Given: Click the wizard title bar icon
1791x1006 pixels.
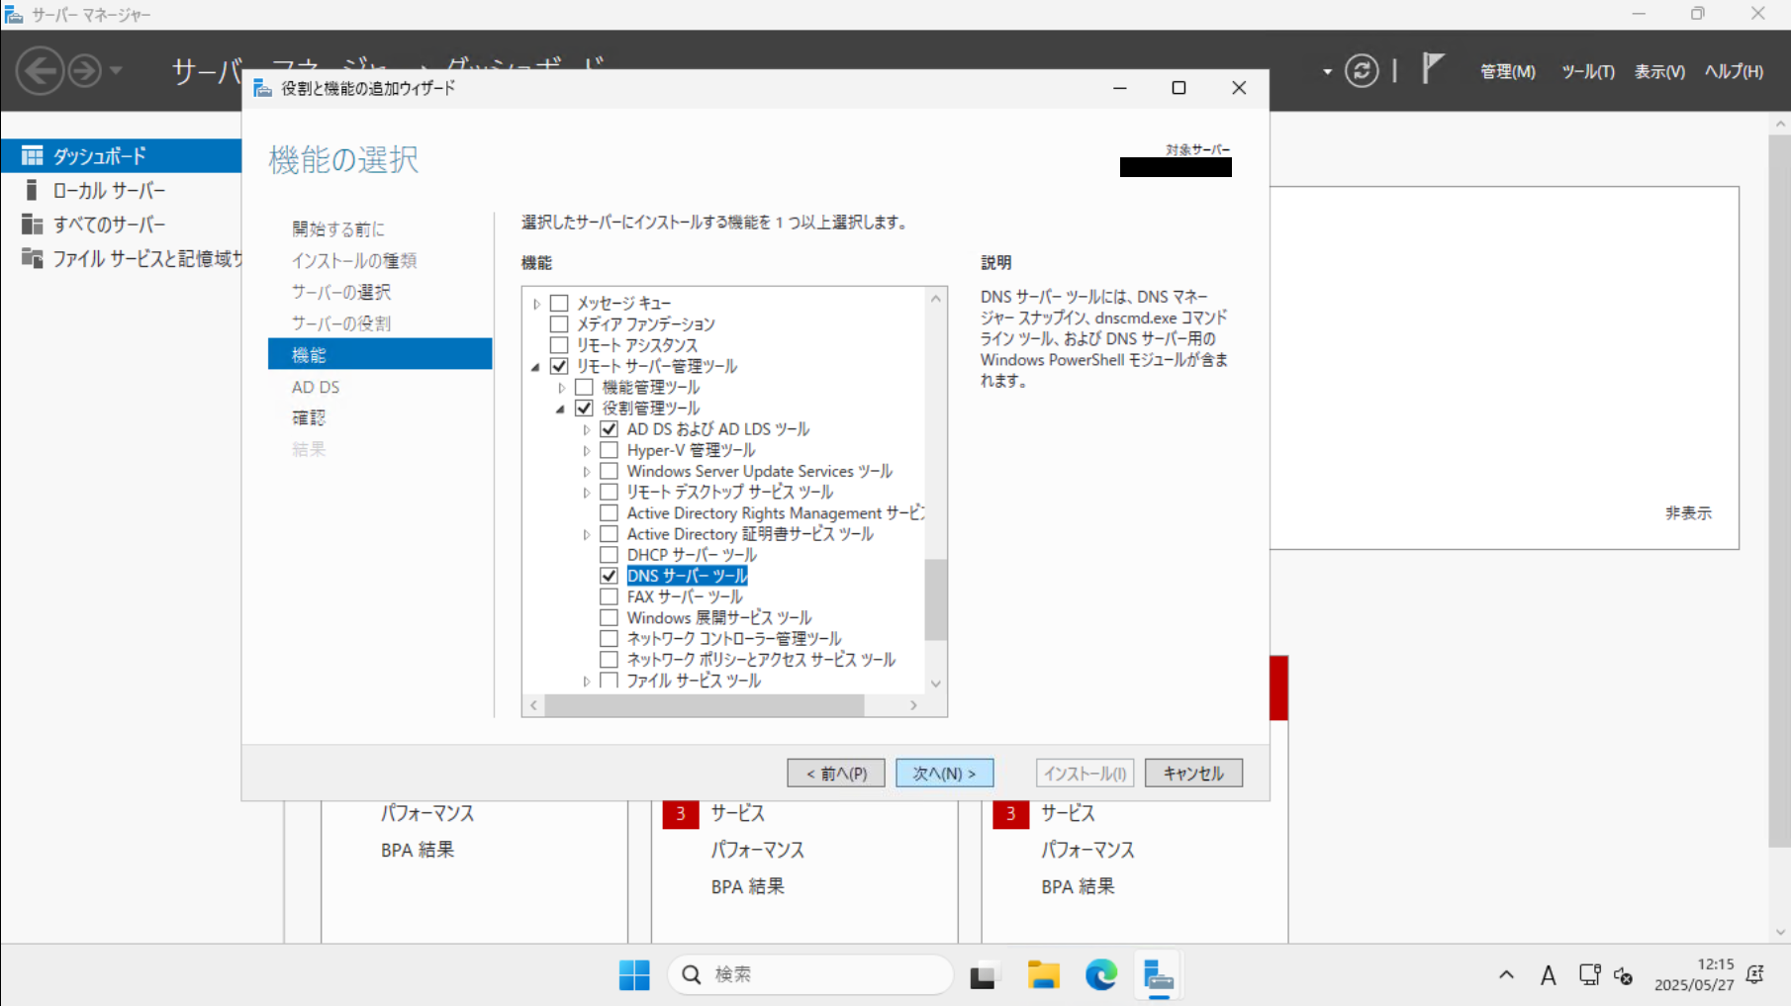Looking at the screenshot, I should coord(262,88).
